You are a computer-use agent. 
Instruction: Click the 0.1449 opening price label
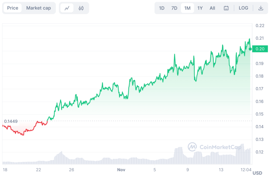[11, 121]
